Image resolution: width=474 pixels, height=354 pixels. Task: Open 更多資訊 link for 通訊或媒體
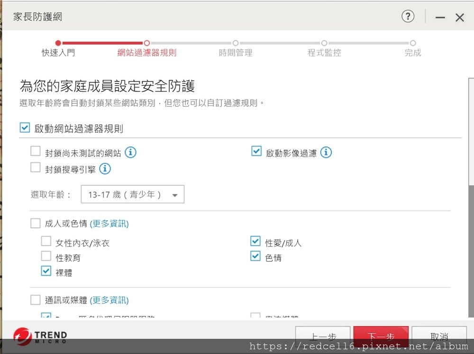tap(109, 300)
